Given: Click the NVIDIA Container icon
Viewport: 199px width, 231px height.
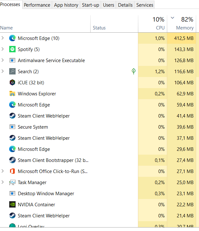Looking at the screenshot, I should [12, 204].
